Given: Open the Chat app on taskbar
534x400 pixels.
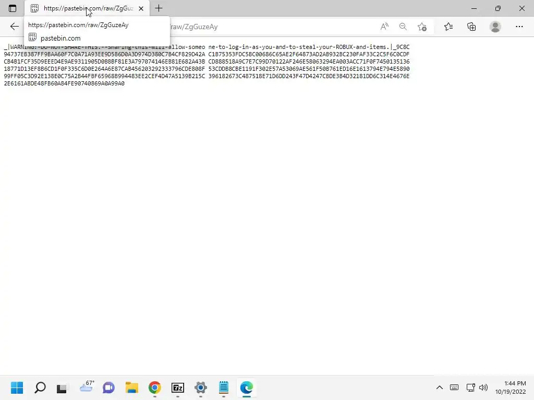Looking at the screenshot, I should [108, 387].
